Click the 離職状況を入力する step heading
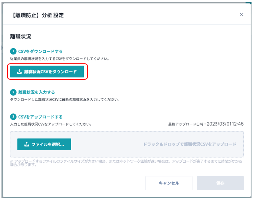Image resolution: width=253 pixels, height=199 pixels. tap(36, 92)
